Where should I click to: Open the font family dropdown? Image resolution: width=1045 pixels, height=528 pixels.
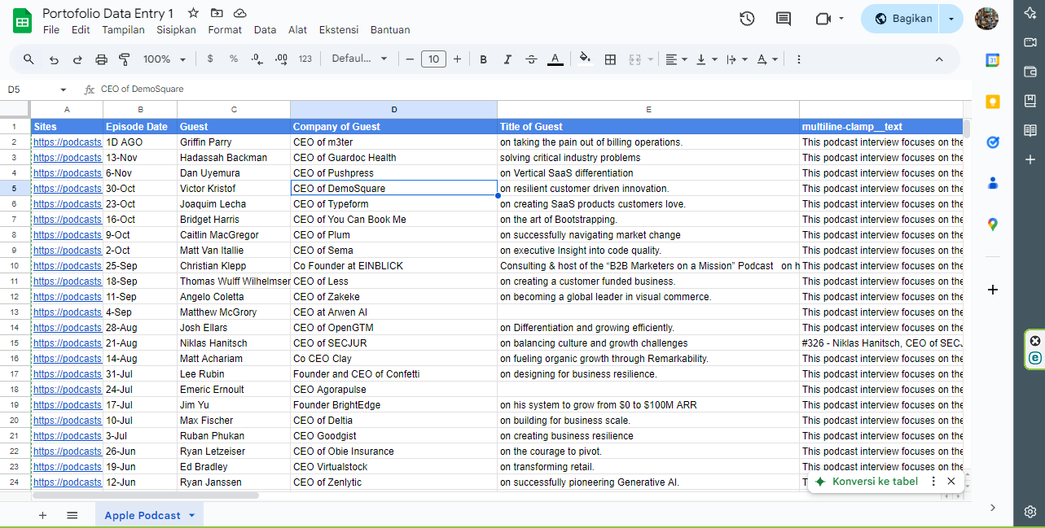(359, 59)
